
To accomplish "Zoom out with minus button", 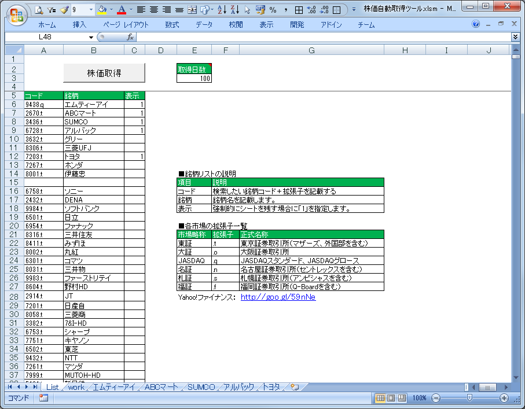I will coord(436,398).
